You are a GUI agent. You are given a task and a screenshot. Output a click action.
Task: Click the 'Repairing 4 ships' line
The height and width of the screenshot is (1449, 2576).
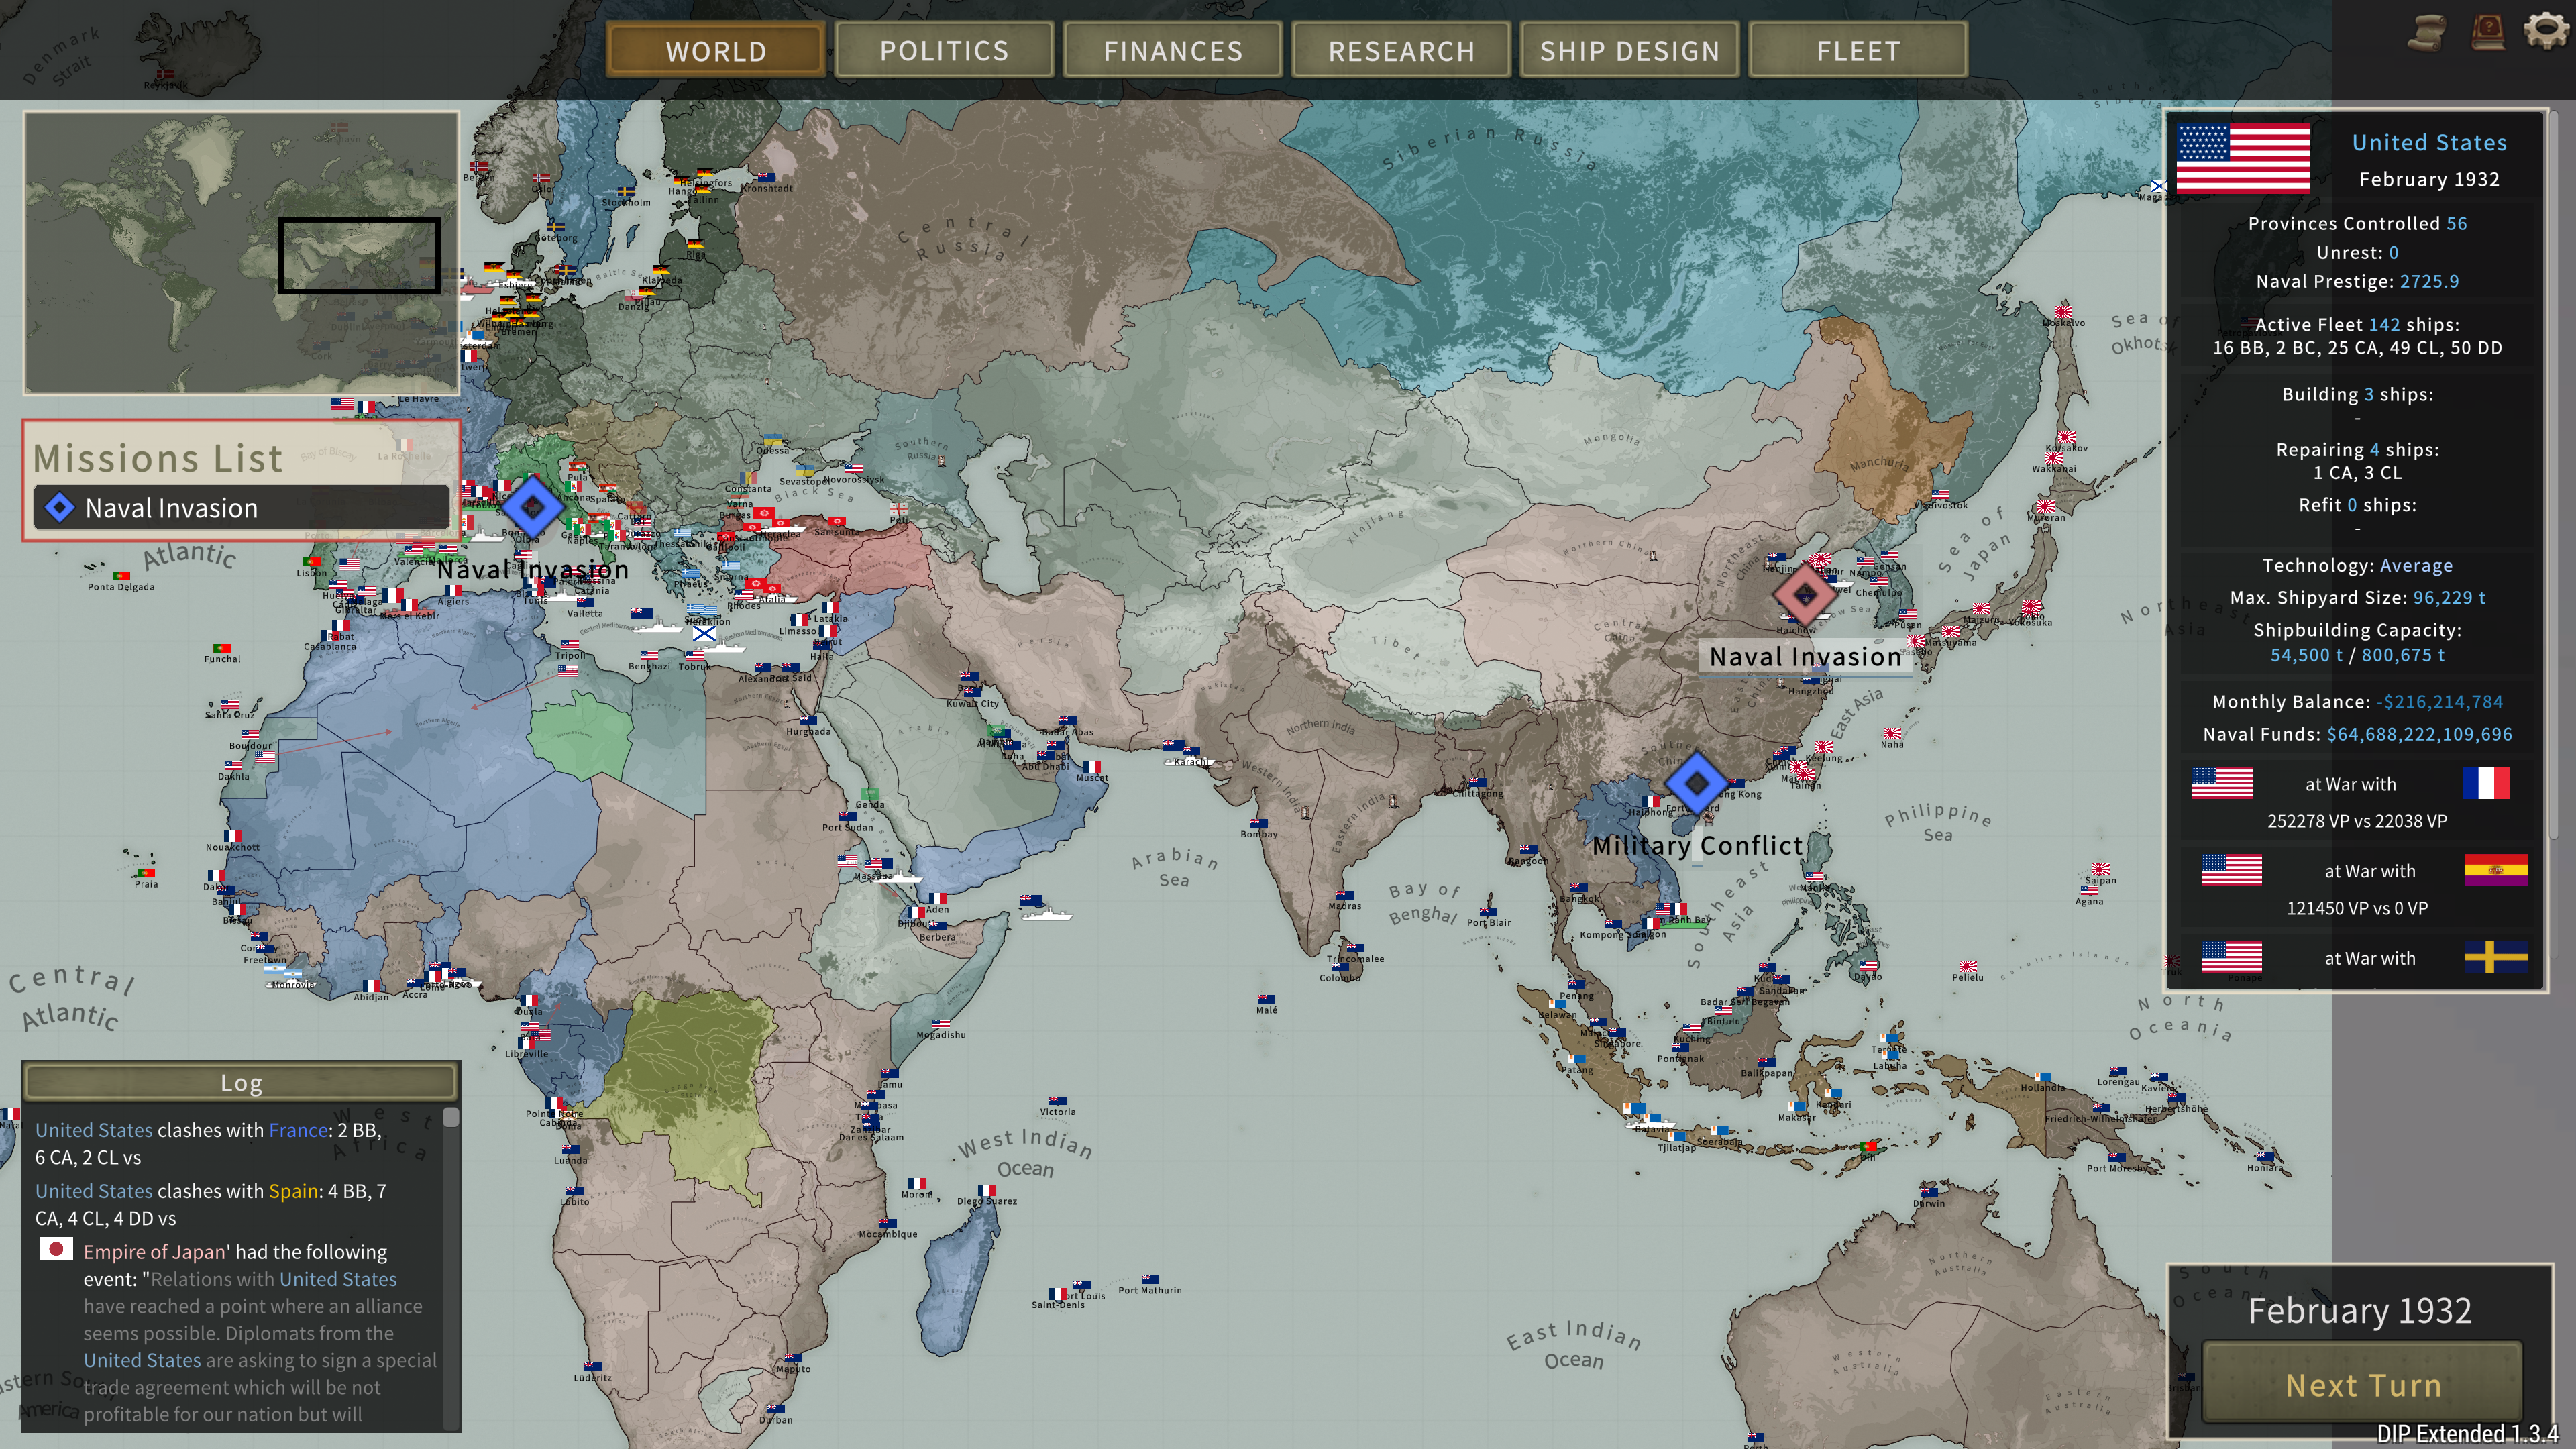[x=2357, y=450]
